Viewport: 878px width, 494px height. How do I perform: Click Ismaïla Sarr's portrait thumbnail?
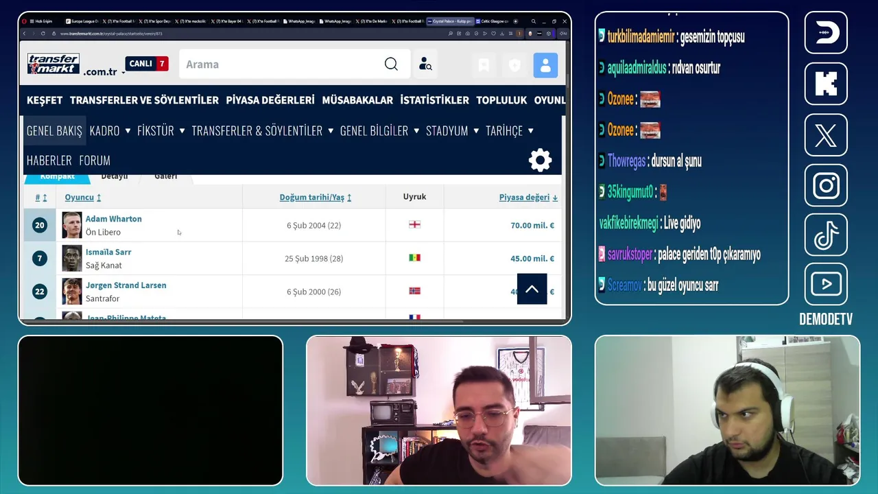click(x=72, y=259)
